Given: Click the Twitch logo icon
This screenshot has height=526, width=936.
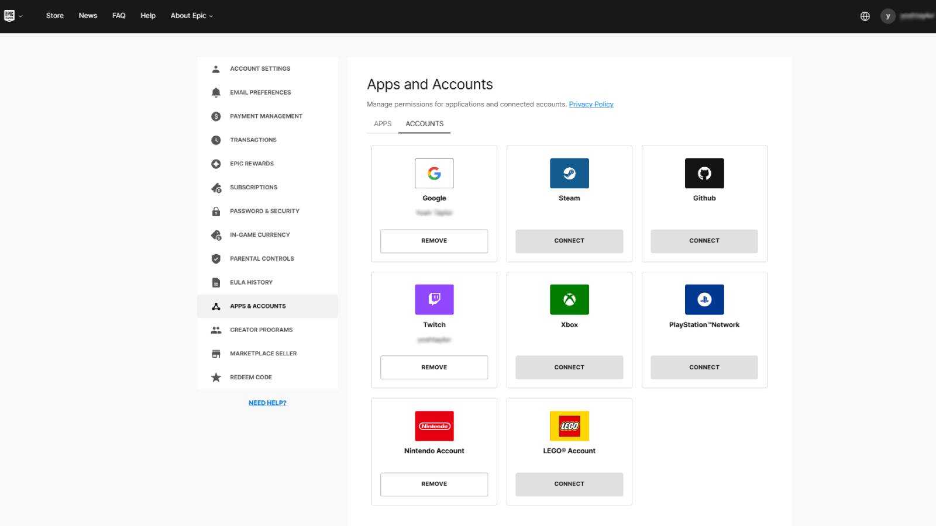Looking at the screenshot, I should tap(434, 299).
